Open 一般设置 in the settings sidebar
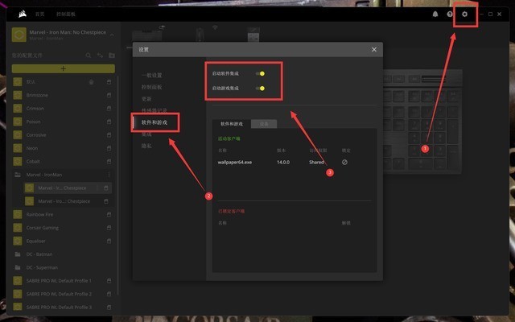Viewport: 515px width, 322px height. click(152, 75)
